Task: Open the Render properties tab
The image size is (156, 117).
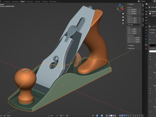Action: coord(146,11)
